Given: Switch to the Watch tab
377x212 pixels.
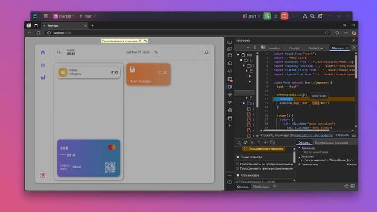Looking at the screenshot, I should [x=331, y=143].
